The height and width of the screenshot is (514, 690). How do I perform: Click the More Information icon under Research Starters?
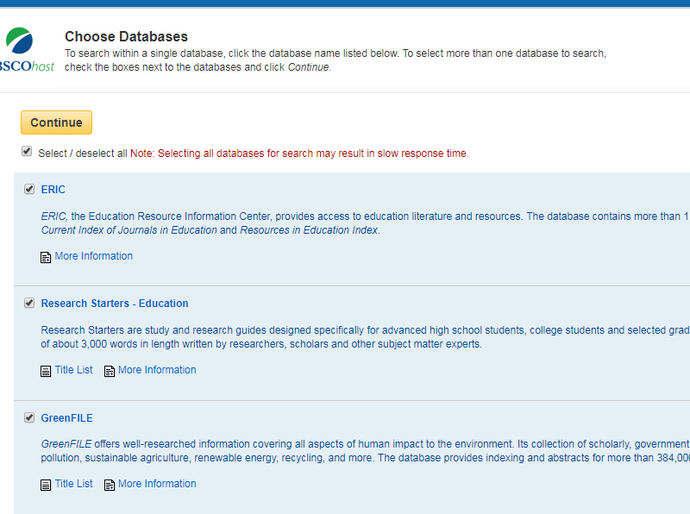click(110, 371)
